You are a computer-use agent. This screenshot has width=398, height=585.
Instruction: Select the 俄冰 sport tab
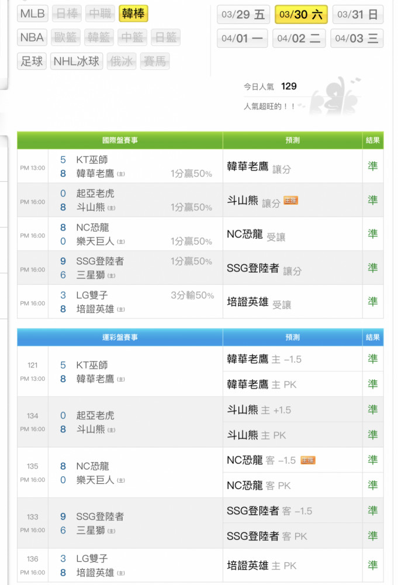(x=122, y=61)
